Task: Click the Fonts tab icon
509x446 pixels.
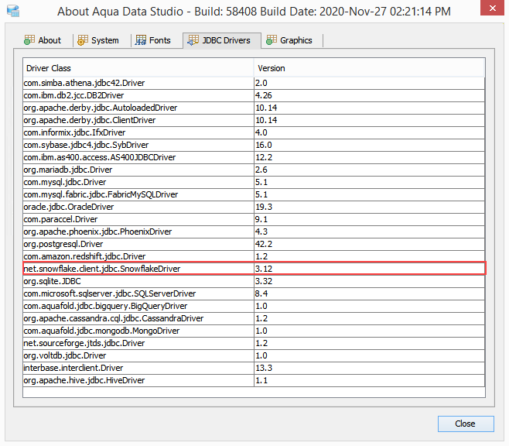Action: (141, 40)
